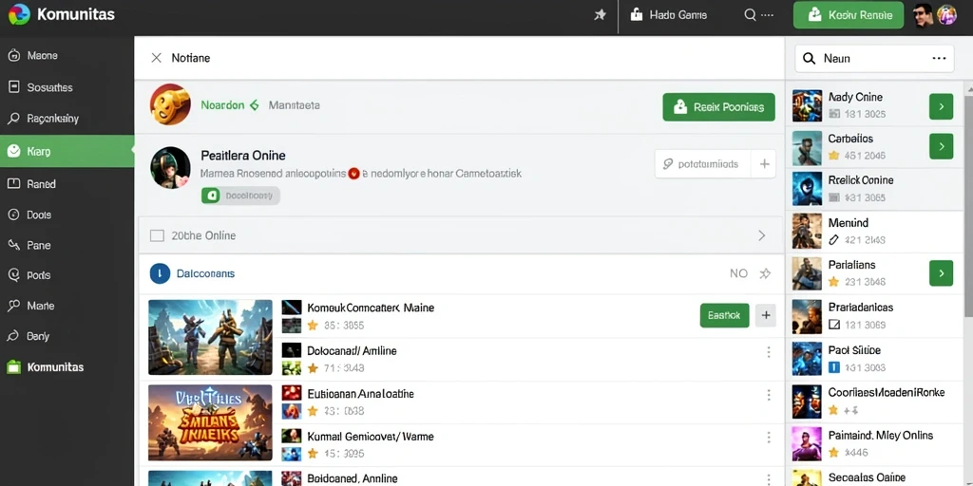Close the Notiane panel with X
This screenshot has width=973, height=486.
coord(157,58)
